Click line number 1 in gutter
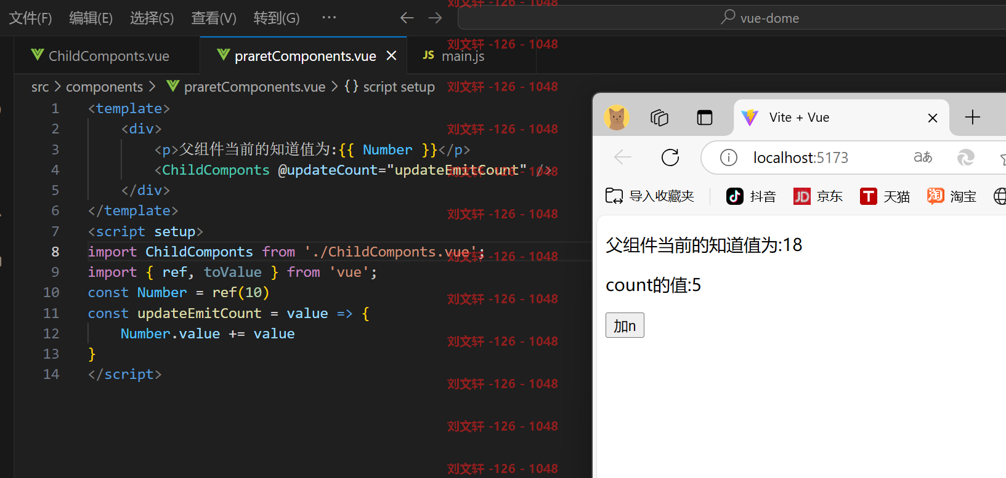The image size is (1006, 478). (55, 108)
